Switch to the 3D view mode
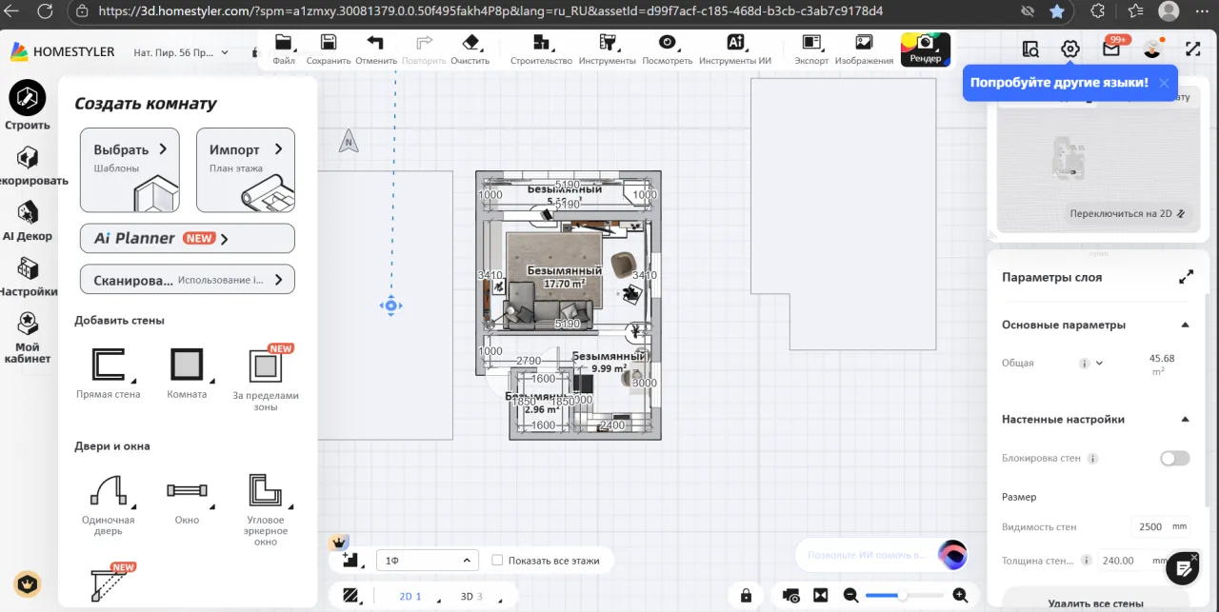The height and width of the screenshot is (612, 1219). [x=467, y=597]
